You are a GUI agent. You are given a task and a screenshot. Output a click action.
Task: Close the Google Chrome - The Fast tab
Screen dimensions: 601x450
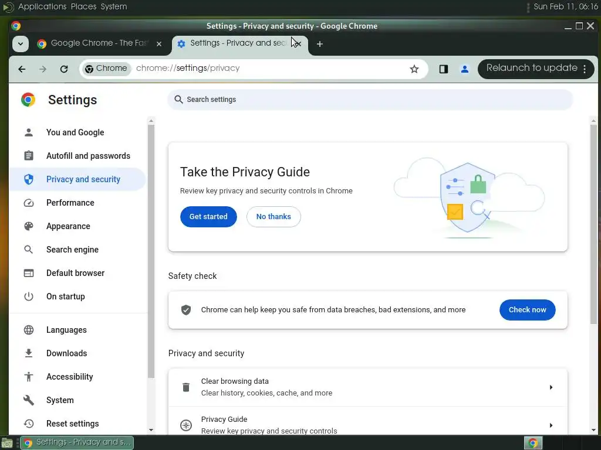click(x=158, y=44)
